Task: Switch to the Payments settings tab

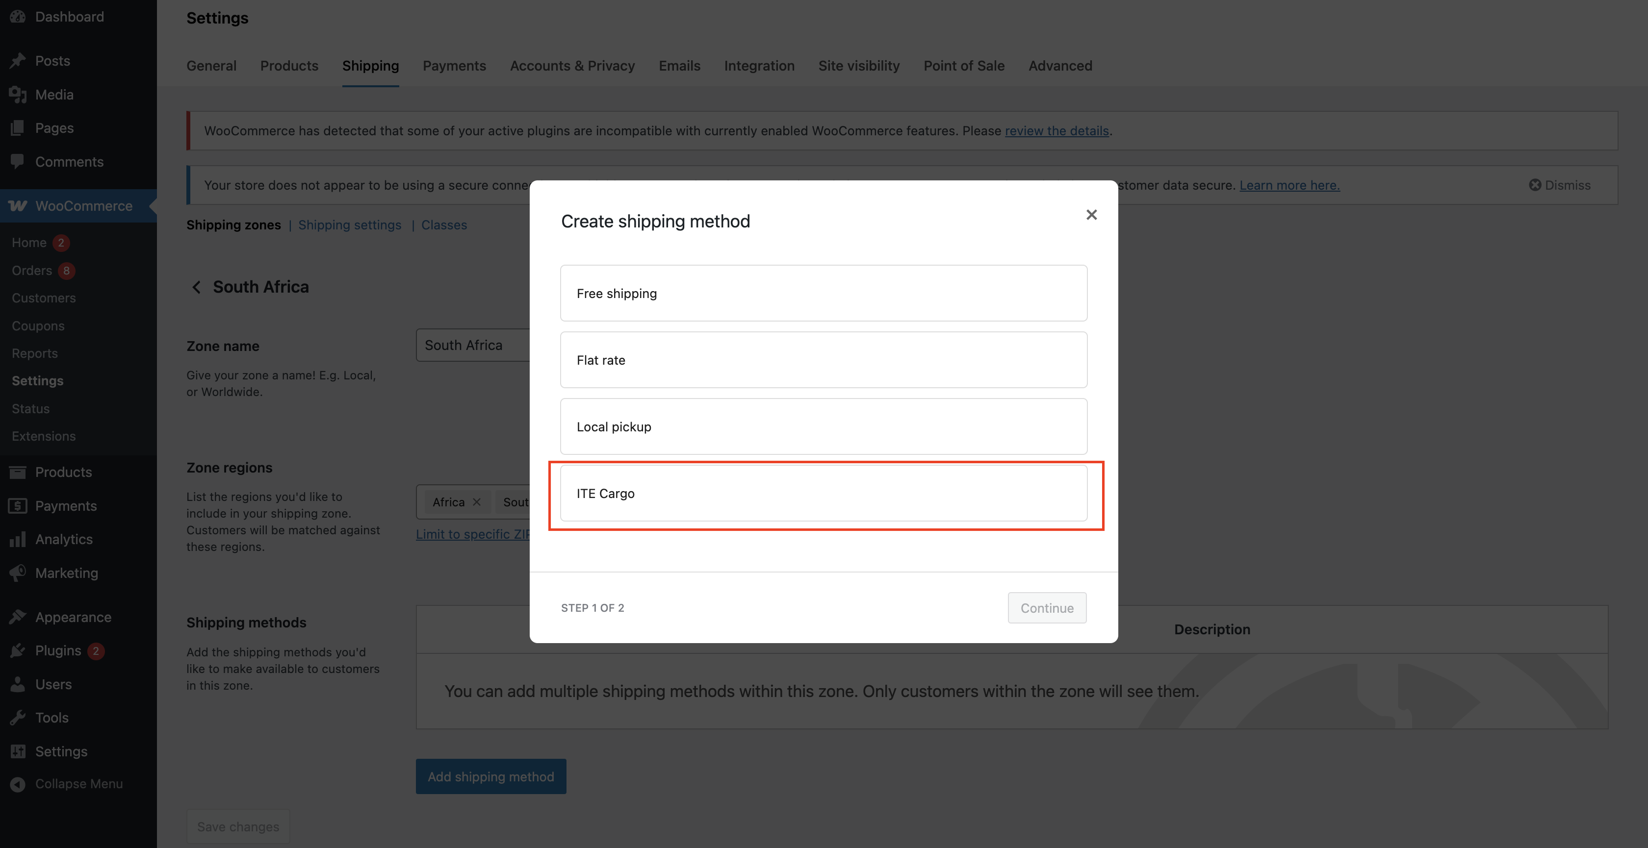Action: point(454,66)
